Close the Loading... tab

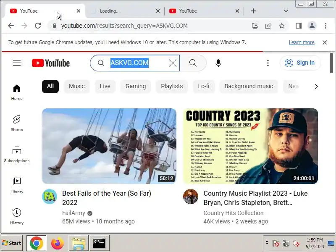pos(158,11)
